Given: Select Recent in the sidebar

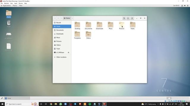Looking at the screenshot, I should [62, 23].
